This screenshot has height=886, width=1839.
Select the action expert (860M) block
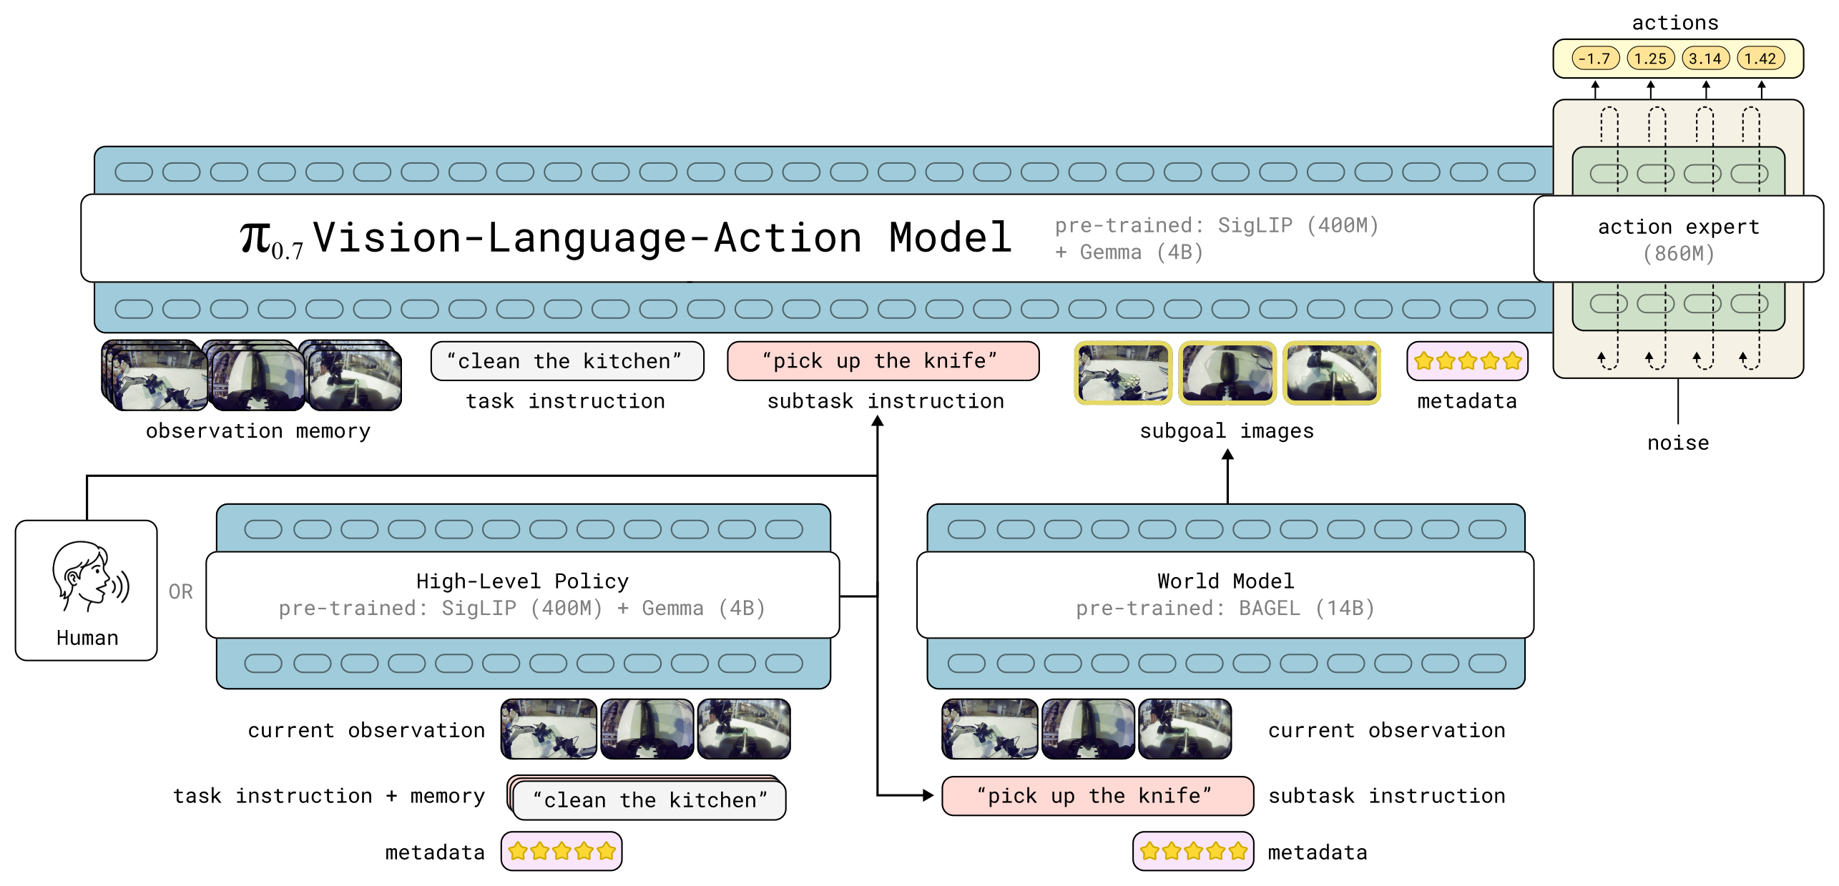pyautogui.click(x=1678, y=239)
